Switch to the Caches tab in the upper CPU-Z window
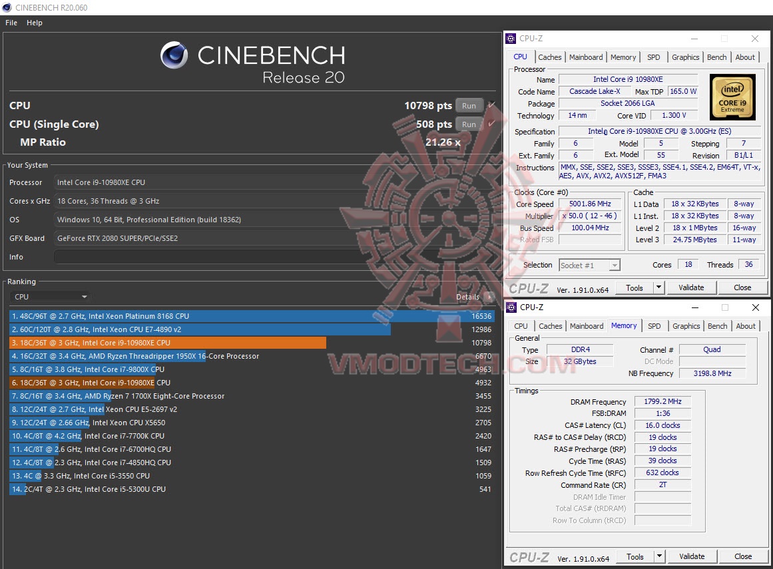773x569 pixels. [550, 57]
